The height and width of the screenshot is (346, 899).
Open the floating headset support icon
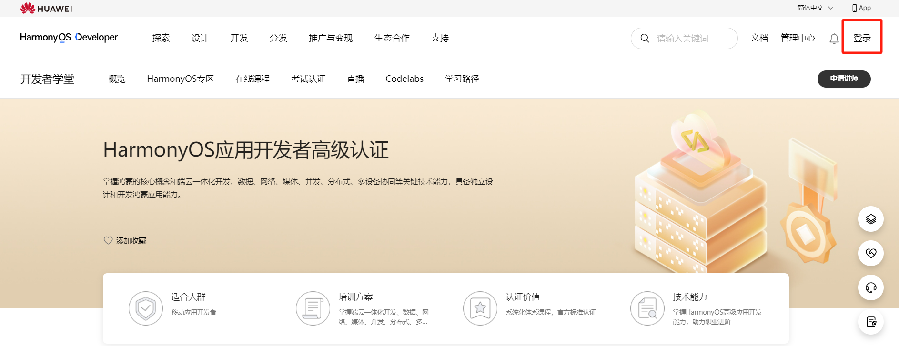click(x=871, y=287)
